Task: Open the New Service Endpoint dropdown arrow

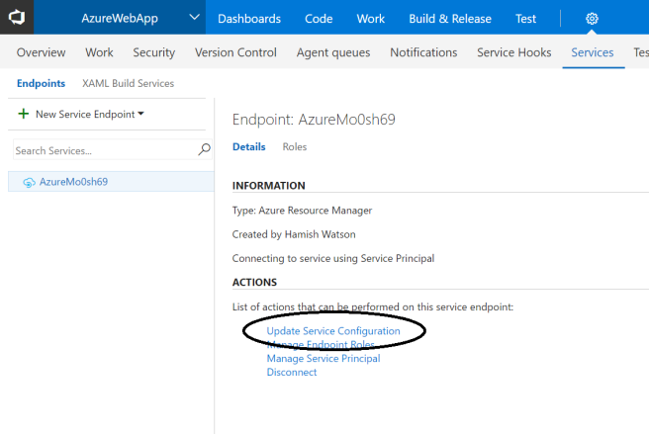Action: point(140,114)
